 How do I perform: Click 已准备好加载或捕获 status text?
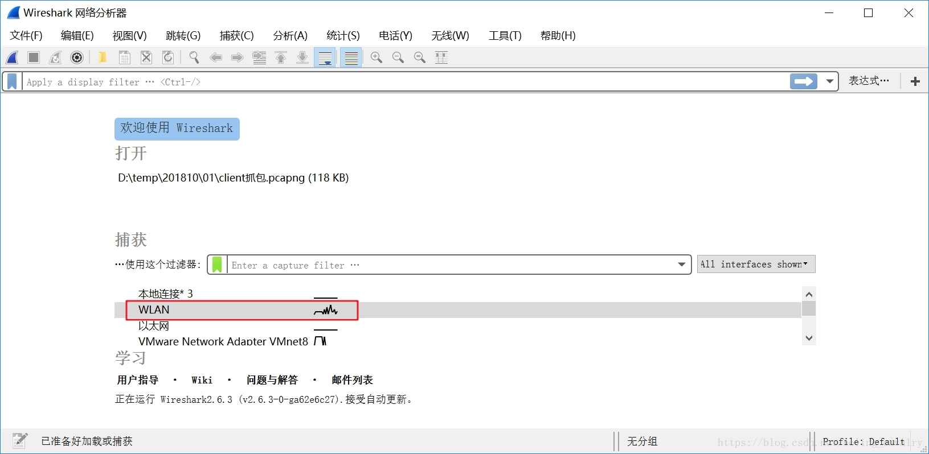pos(87,441)
